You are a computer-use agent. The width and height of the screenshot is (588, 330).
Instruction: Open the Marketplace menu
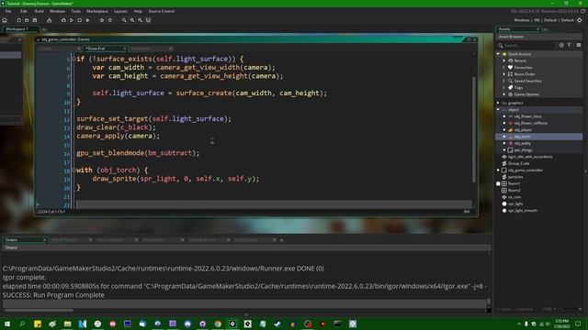tap(97, 11)
